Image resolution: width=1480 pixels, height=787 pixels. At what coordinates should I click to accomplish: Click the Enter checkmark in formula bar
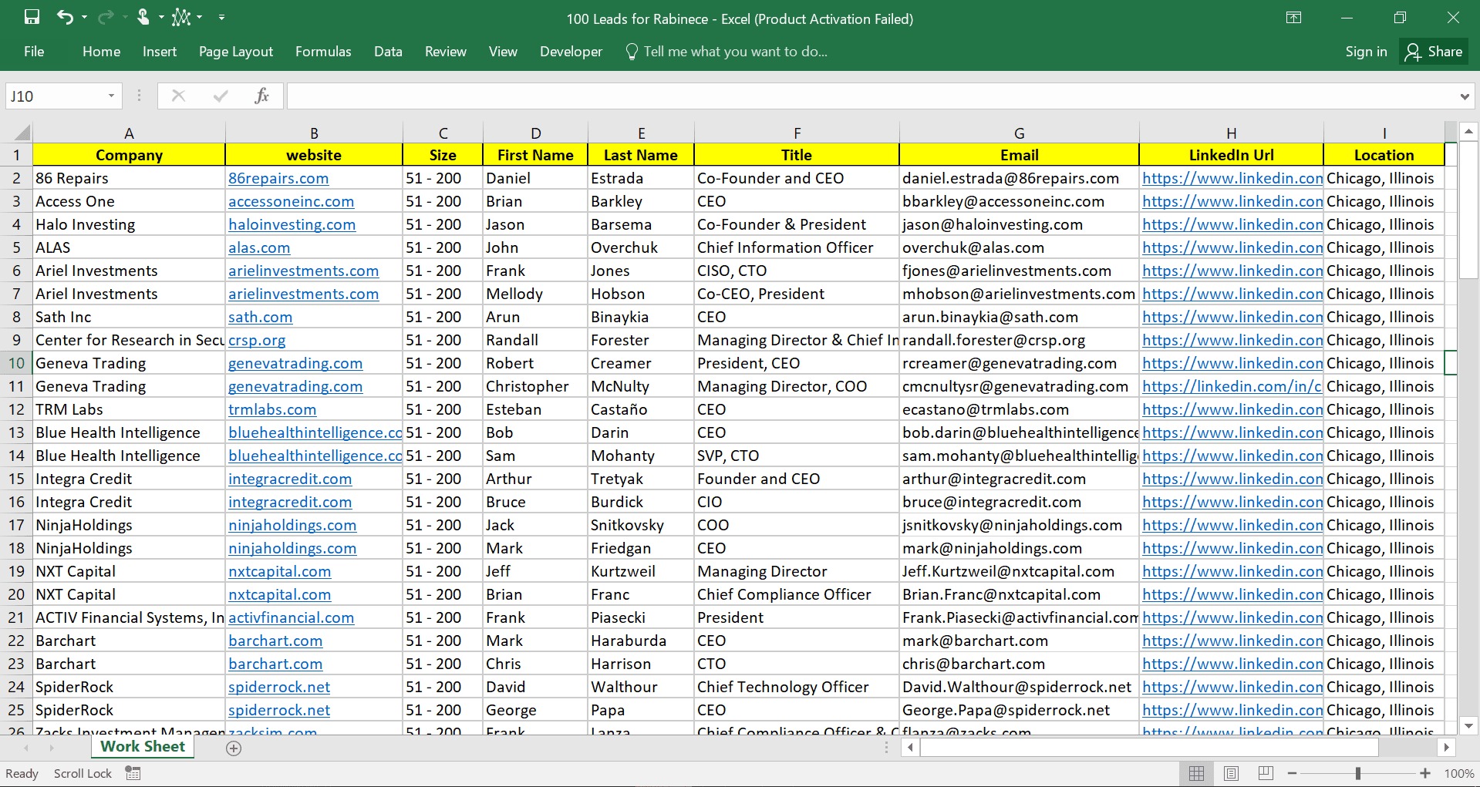click(220, 95)
